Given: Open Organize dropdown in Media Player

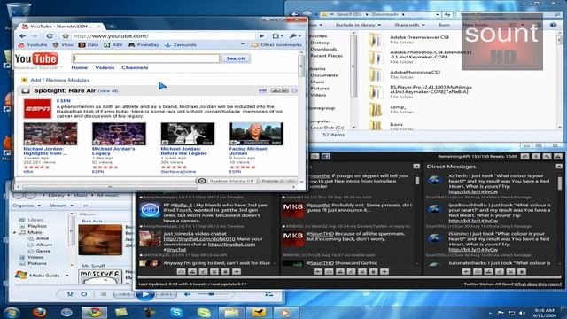Looking at the screenshot, I should tap(27, 206).
